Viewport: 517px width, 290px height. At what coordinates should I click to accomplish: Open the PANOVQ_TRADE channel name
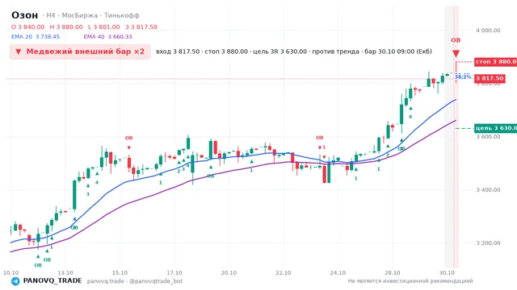click(x=53, y=281)
